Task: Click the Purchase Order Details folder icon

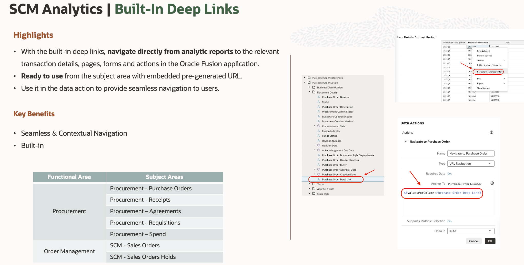Action: [309, 82]
